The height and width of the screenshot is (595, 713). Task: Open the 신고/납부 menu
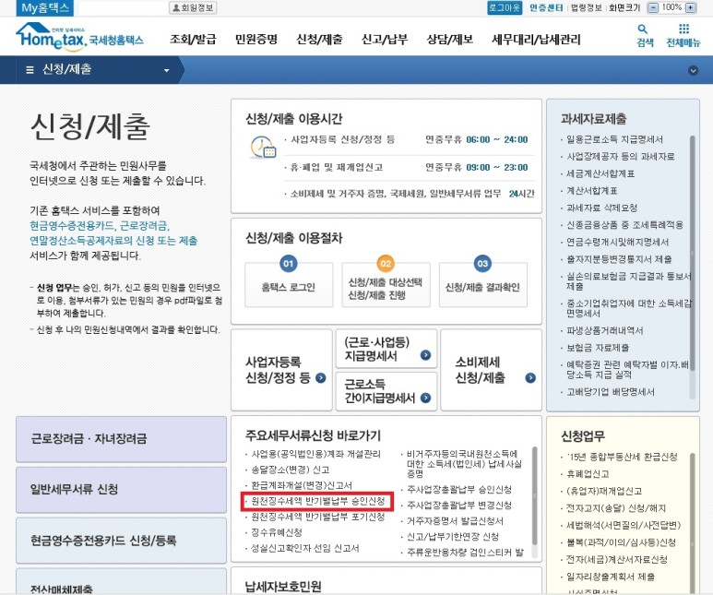[385, 40]
